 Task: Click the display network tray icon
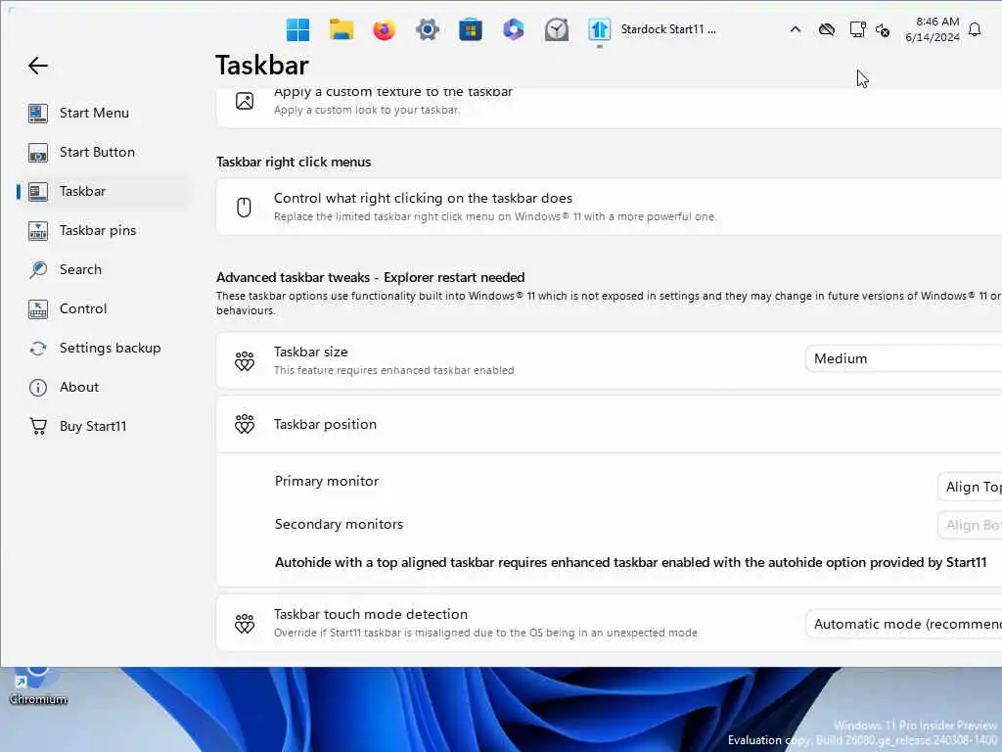pos(857,29)
